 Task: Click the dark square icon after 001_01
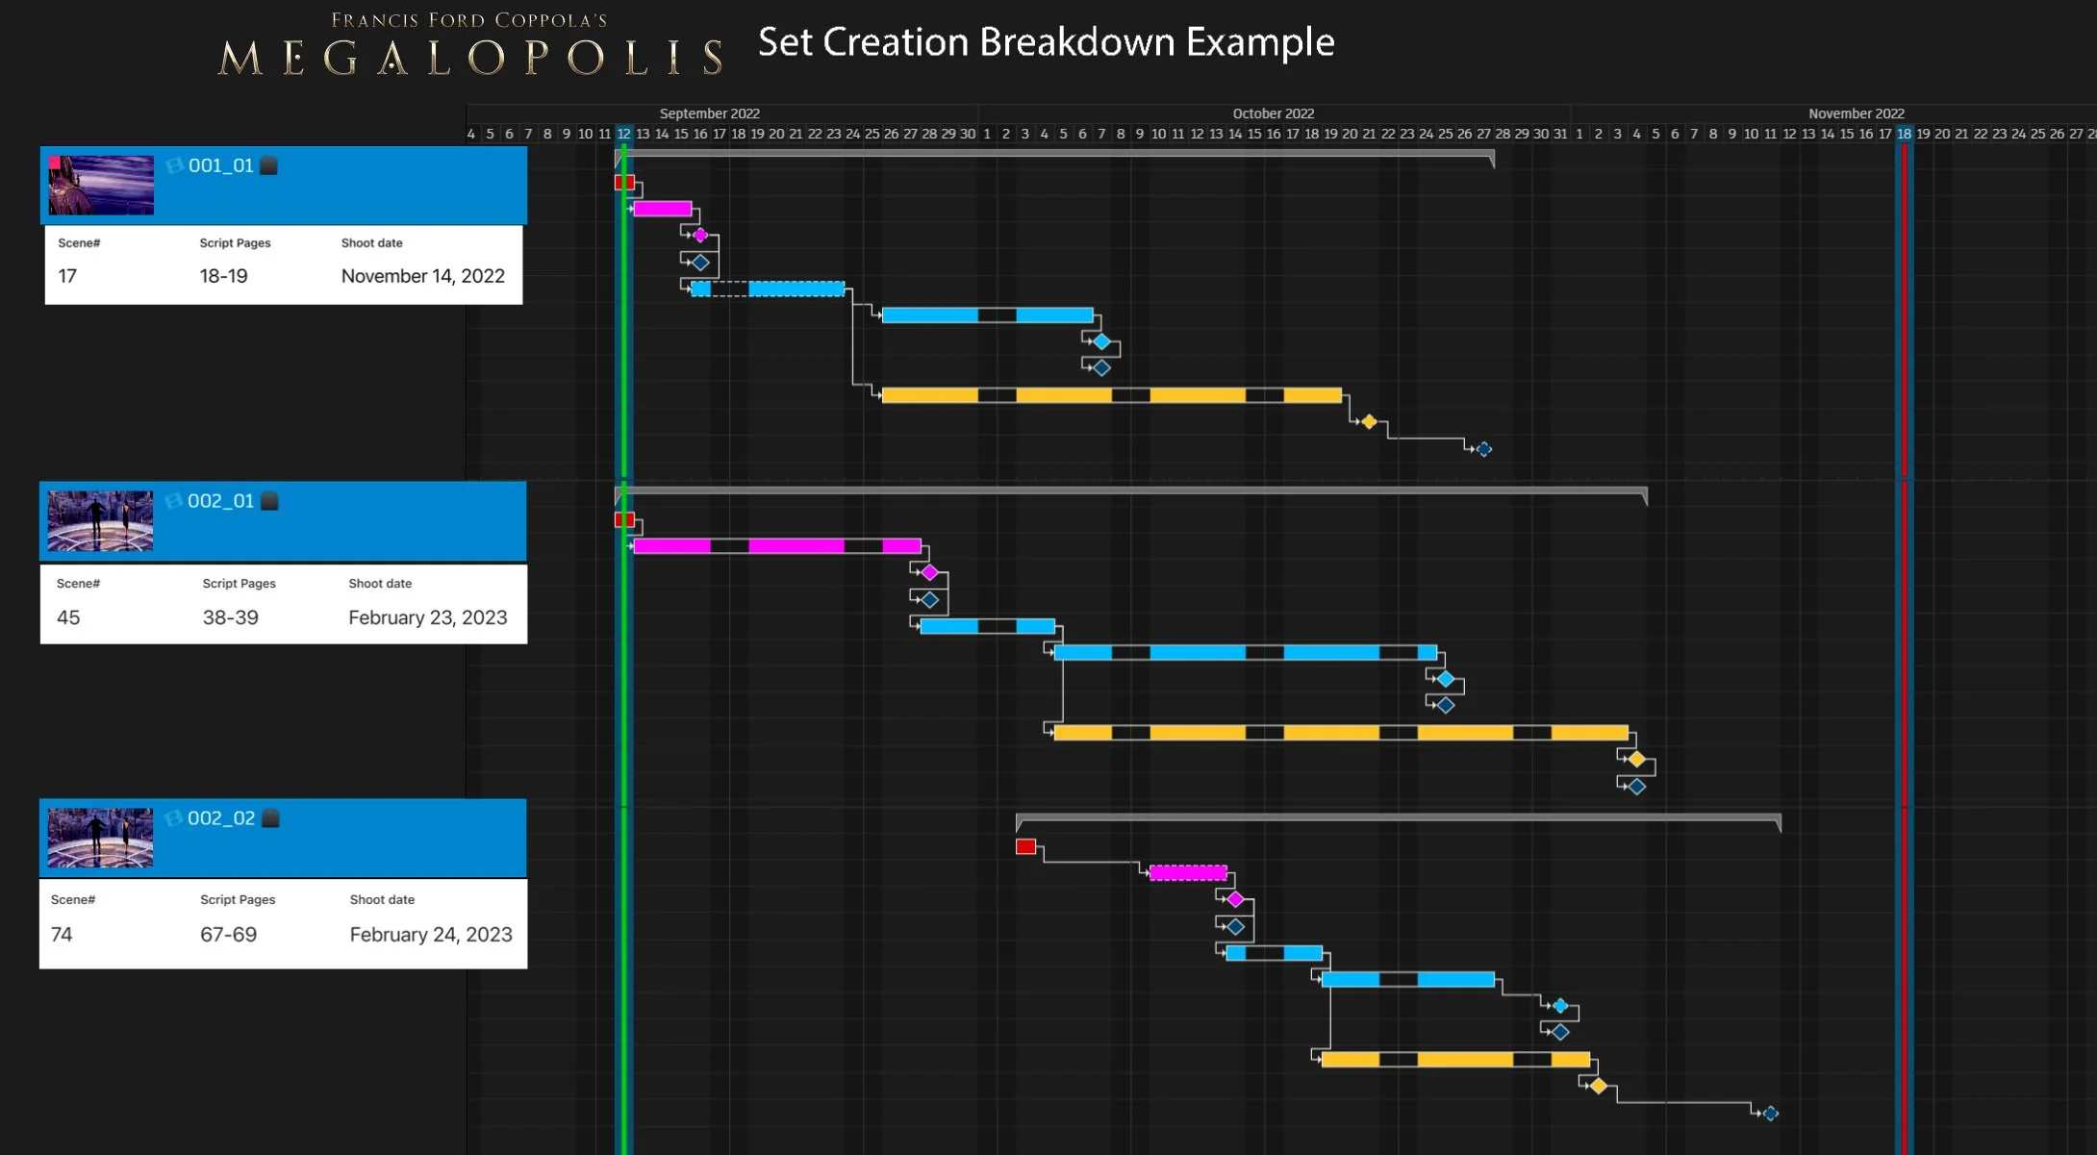pyautogui.click(x=269, y=165)
